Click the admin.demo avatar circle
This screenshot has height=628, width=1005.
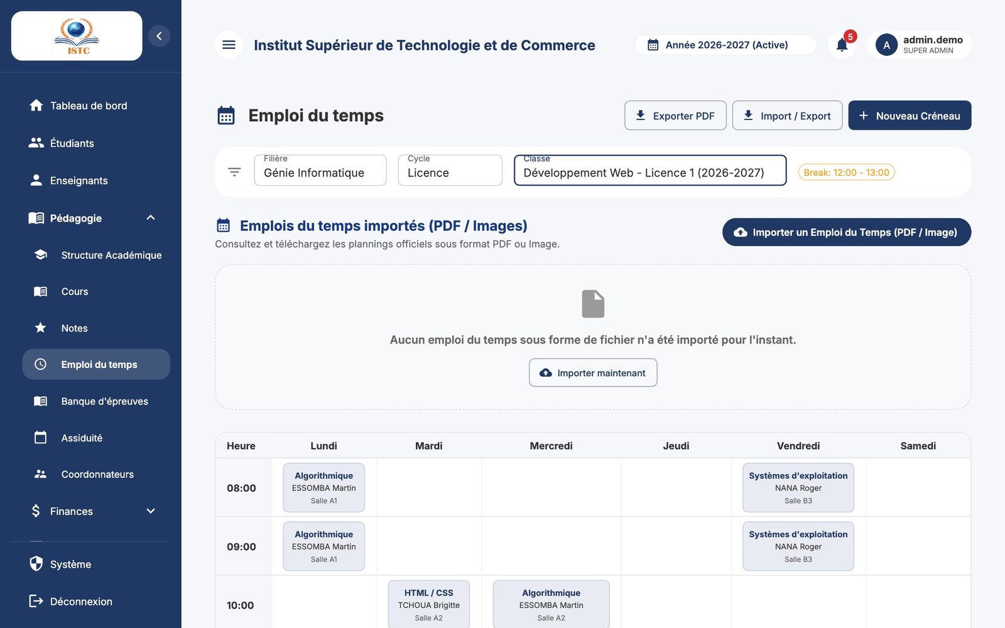[886, 45]
